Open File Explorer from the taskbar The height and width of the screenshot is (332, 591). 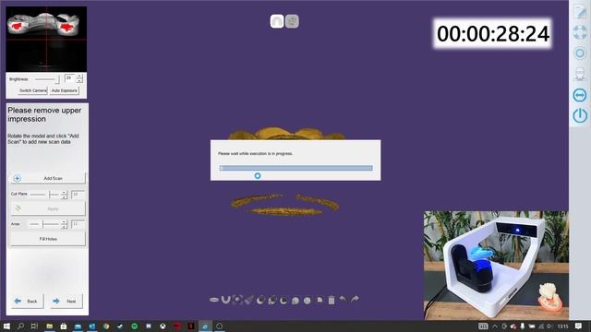(x=49, y=326)
